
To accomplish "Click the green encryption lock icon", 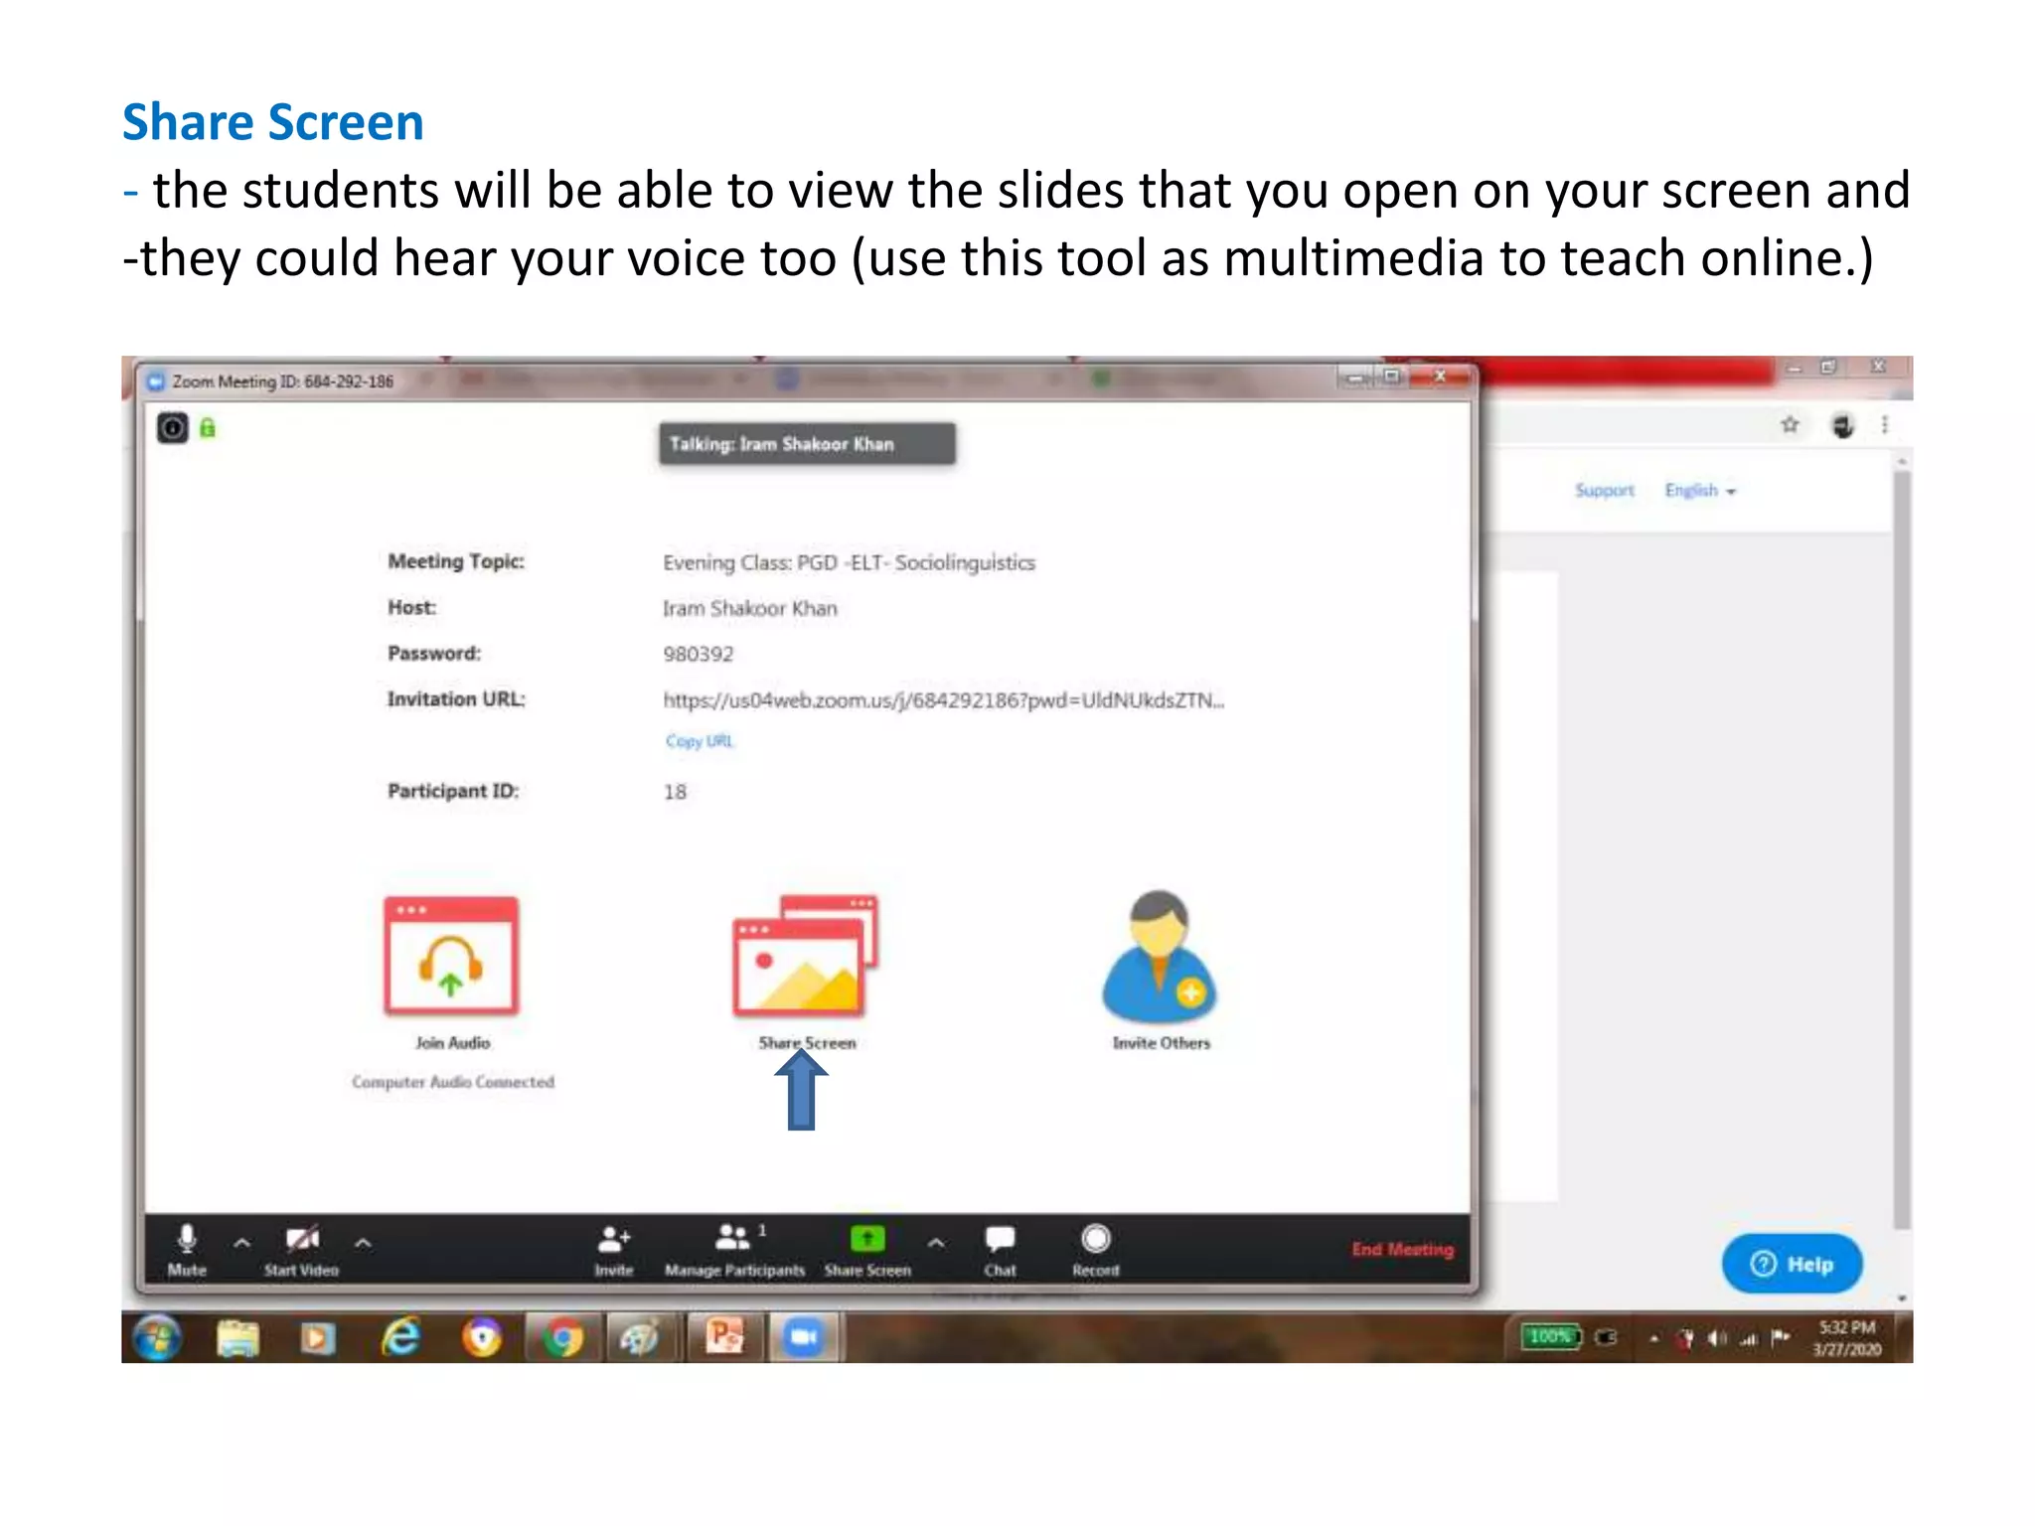I will point(208,428).
